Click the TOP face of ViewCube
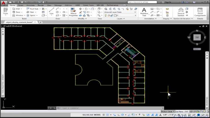Image resolution: width=210 pixels, height=118 pixels. point(197,37)
